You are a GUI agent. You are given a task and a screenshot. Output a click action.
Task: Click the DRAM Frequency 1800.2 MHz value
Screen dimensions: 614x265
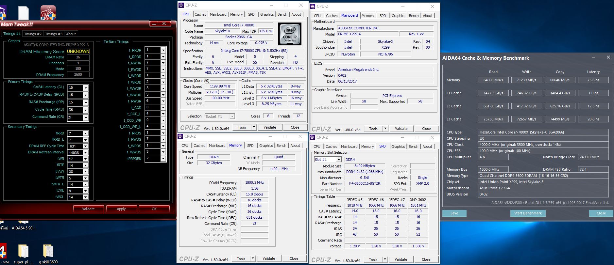254,182
